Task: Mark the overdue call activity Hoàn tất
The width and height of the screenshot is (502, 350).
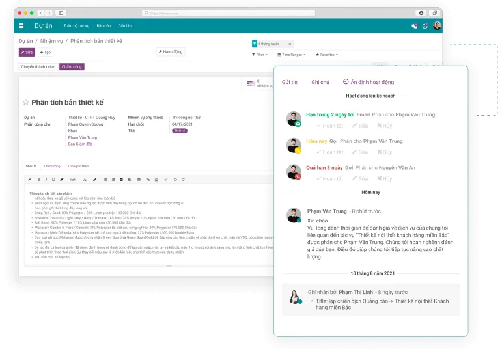Action: coord(329,178)
